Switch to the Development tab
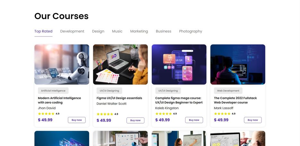This screenshot has height=146, width=300. coord(72,31)
